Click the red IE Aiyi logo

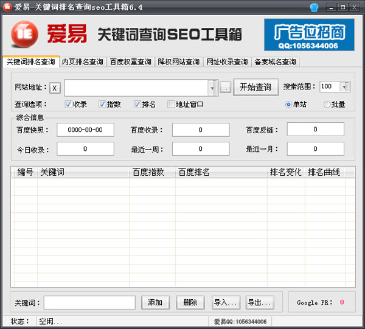[25, 35]
